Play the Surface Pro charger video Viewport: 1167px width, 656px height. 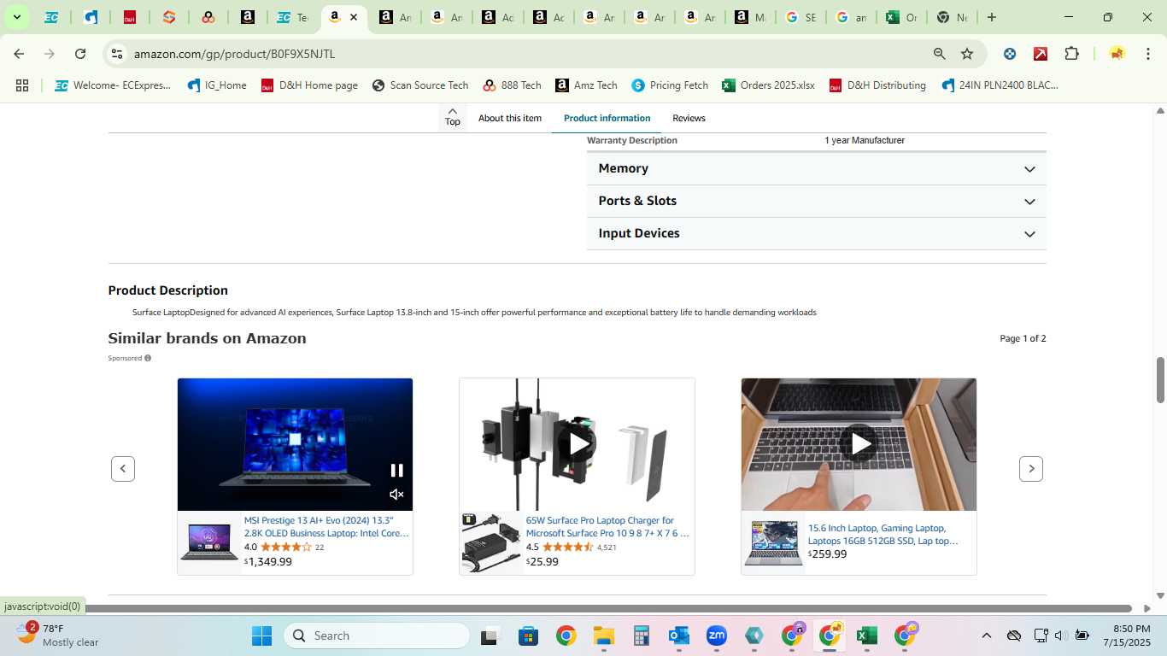coord(578,444)
